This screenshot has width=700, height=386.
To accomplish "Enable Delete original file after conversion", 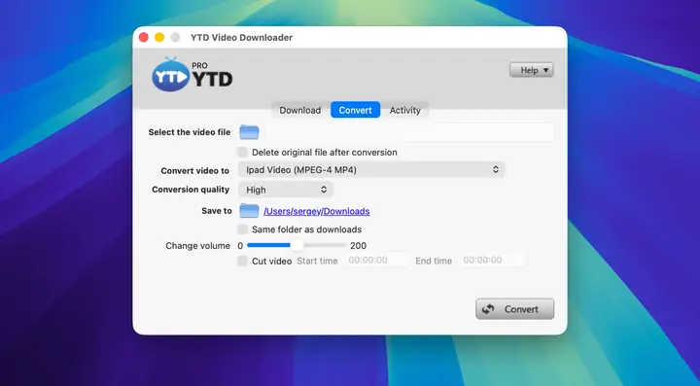I will 242,153.
